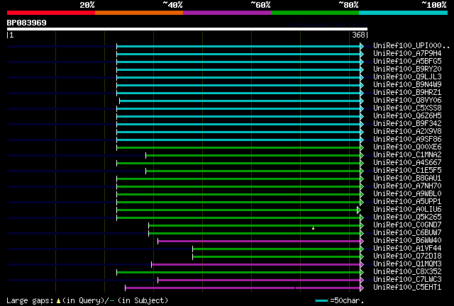Click the BP083969 query label

click(27, 23)
